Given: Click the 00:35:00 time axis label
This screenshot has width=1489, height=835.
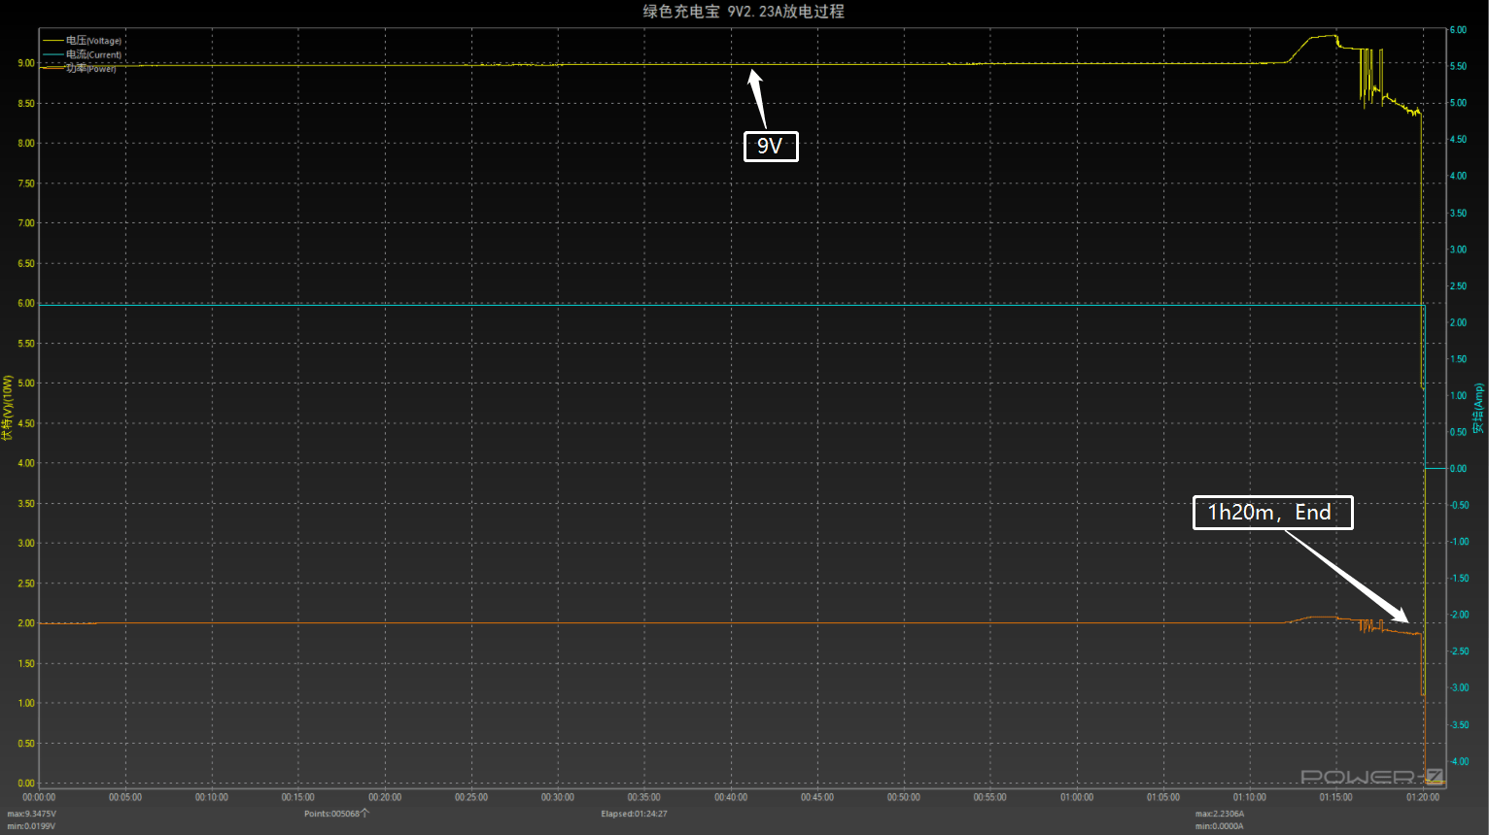Looking at the screenshot, I should [644, 797].
